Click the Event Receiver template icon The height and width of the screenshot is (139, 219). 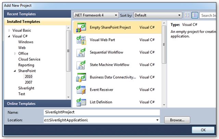click(81, 90)
